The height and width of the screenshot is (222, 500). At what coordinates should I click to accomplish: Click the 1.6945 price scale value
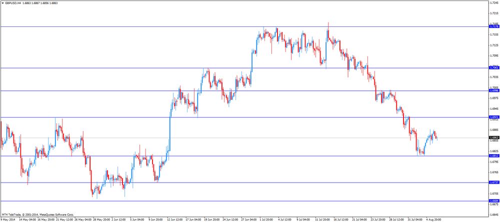pos(494,109)
